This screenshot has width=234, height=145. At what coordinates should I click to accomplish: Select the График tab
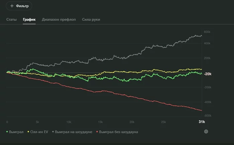tap(29, 20)
